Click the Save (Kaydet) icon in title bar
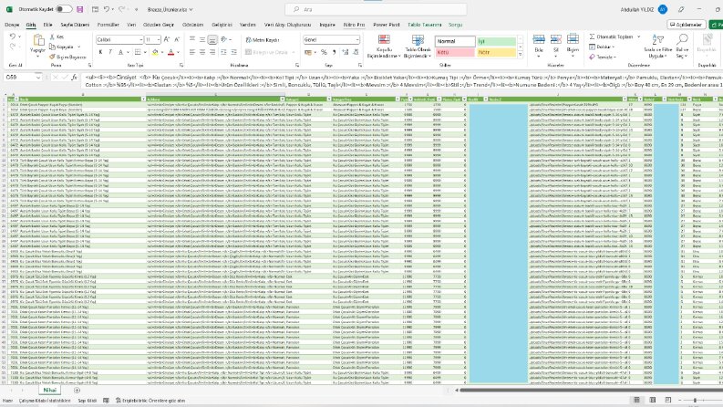Viewport: 723px width, 407px height. tap(79, 9)
